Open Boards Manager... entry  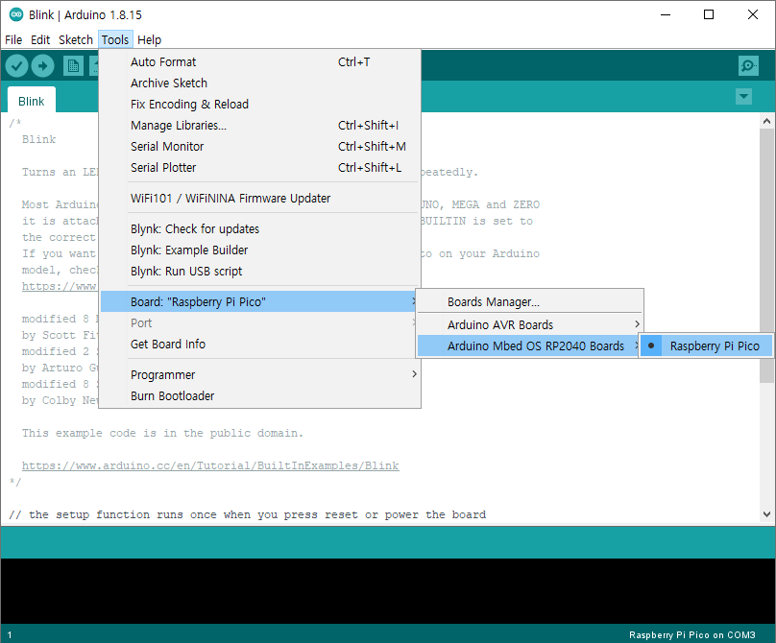530,301
